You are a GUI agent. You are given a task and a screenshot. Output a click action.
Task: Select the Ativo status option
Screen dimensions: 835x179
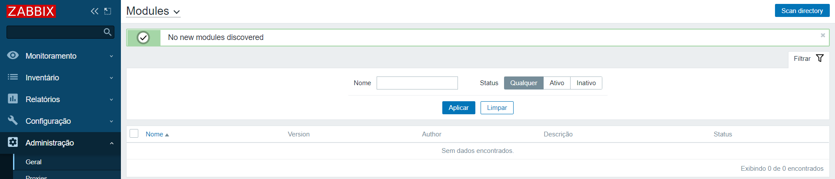[557, 83]
